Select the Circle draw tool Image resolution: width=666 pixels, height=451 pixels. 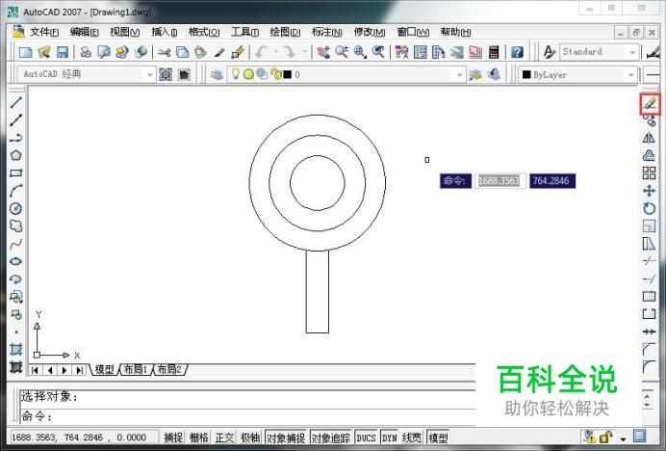[x=16, y=208]
